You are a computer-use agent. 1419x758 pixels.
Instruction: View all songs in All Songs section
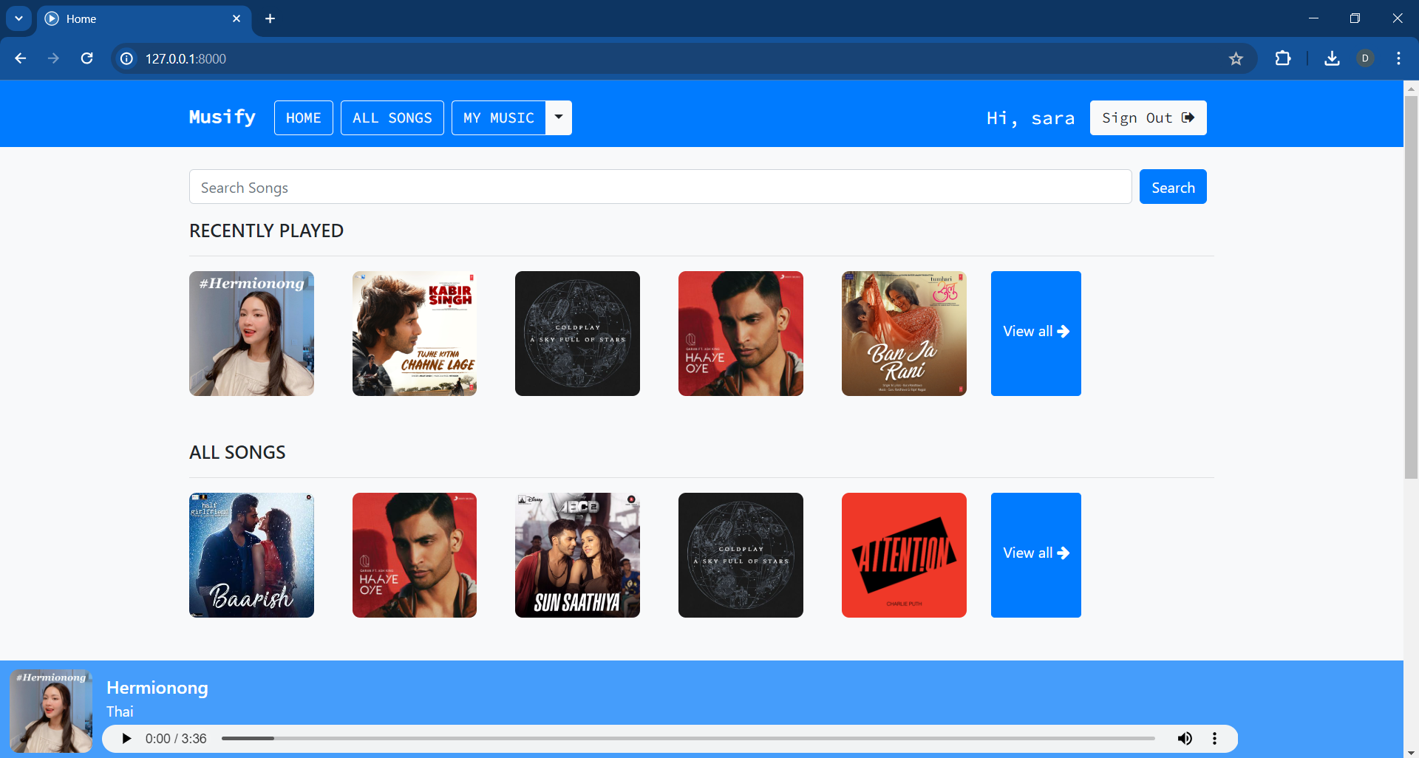point(1036,555)
